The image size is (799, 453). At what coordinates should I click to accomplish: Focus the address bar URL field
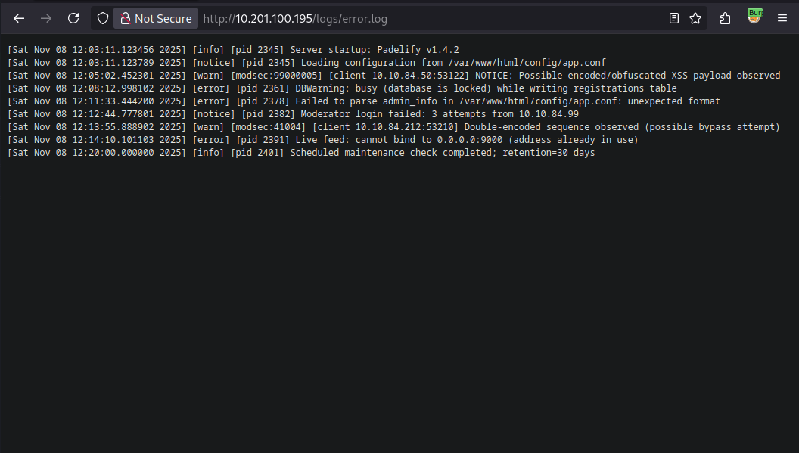(x=424, y=19)
